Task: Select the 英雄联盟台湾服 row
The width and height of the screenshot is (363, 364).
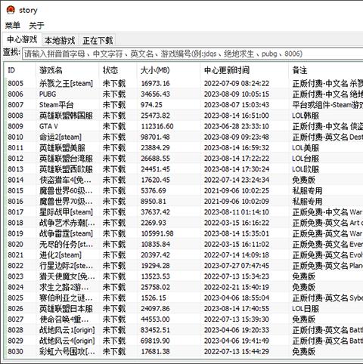Action: click(184, 159)
